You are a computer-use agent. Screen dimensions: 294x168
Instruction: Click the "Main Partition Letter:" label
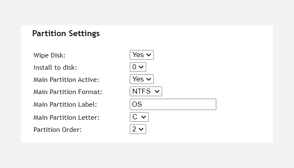(x=66, y=117)
